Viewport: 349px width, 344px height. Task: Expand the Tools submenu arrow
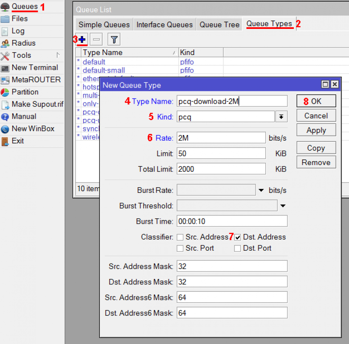coord(58,55)
